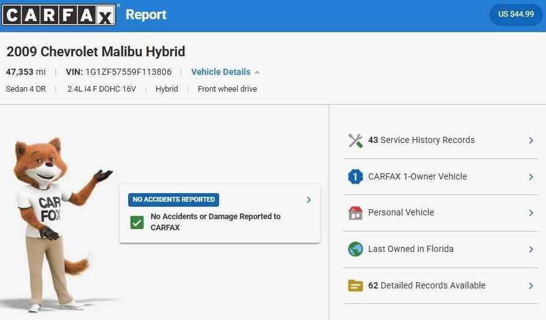Viewport: 546px width, 320px height.
Task: Click the green checkmark no-accidents icon
Action: [137, 222]
